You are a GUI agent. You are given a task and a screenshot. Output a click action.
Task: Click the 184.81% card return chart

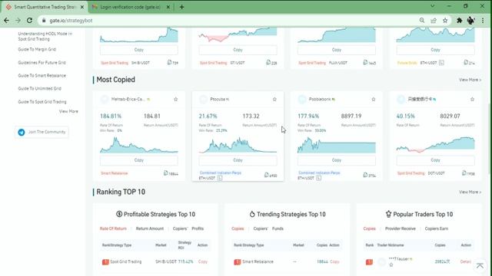(139, 145)
